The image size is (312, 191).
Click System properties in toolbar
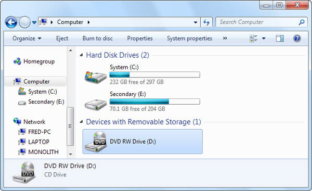189,38
